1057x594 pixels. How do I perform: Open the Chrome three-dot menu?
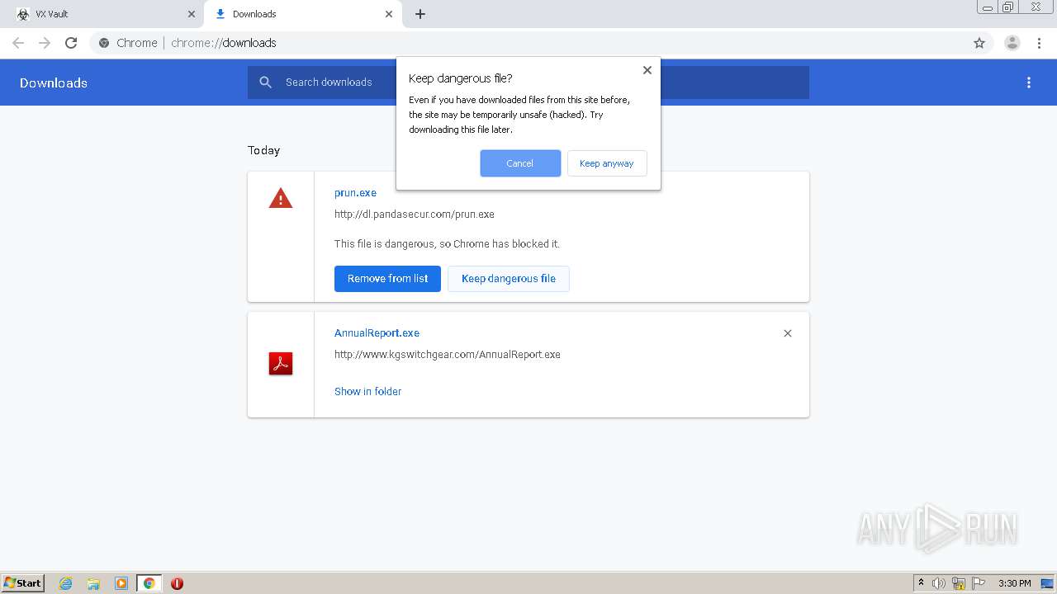point(1039,43)
